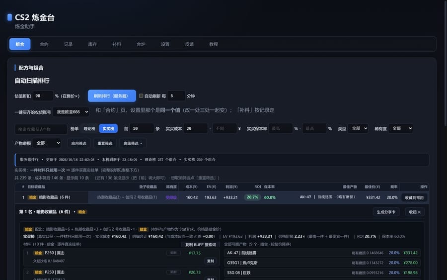Click the ¥331.42 best price in row 1
The image size is (447, 280).
(x=373, y=197)
